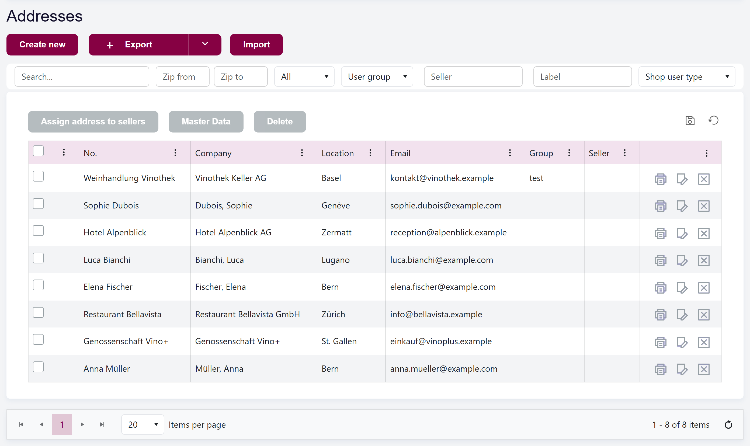
Task: Delete the Restaurant Bellavista row
Action: (704, 315)
